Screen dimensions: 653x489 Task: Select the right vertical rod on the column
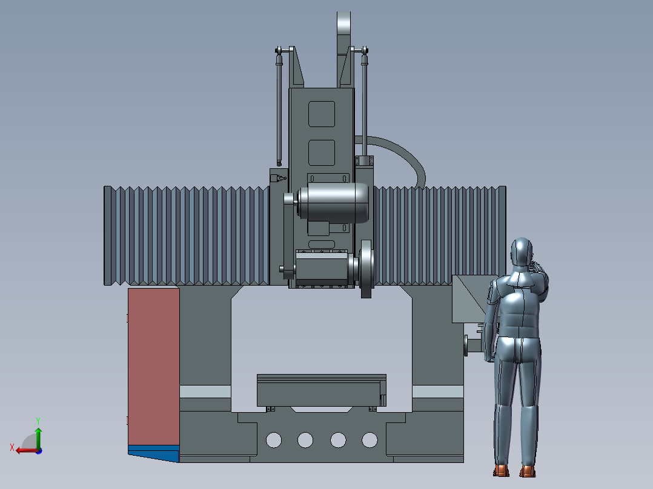click(x=365, y=103)
